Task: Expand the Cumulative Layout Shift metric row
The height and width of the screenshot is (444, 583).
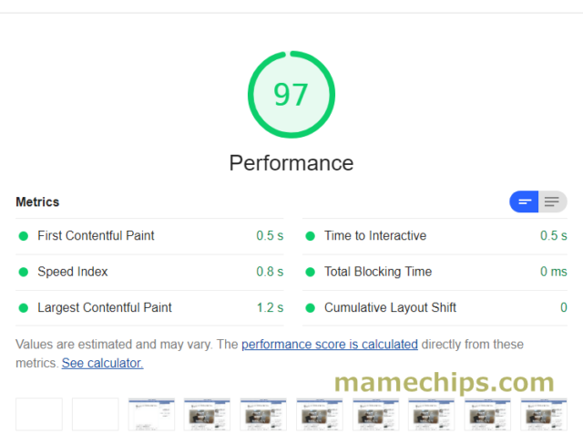Action: (x=435, y=308)
